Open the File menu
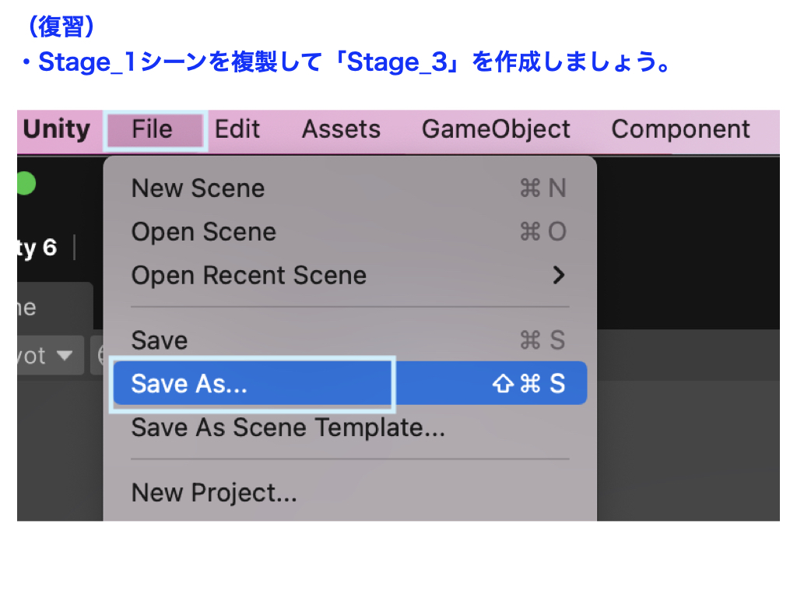Viewport: 797px width, 598px height. tap(153, 129)
